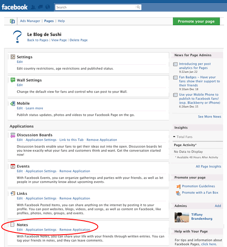Open View Page link

59,40
